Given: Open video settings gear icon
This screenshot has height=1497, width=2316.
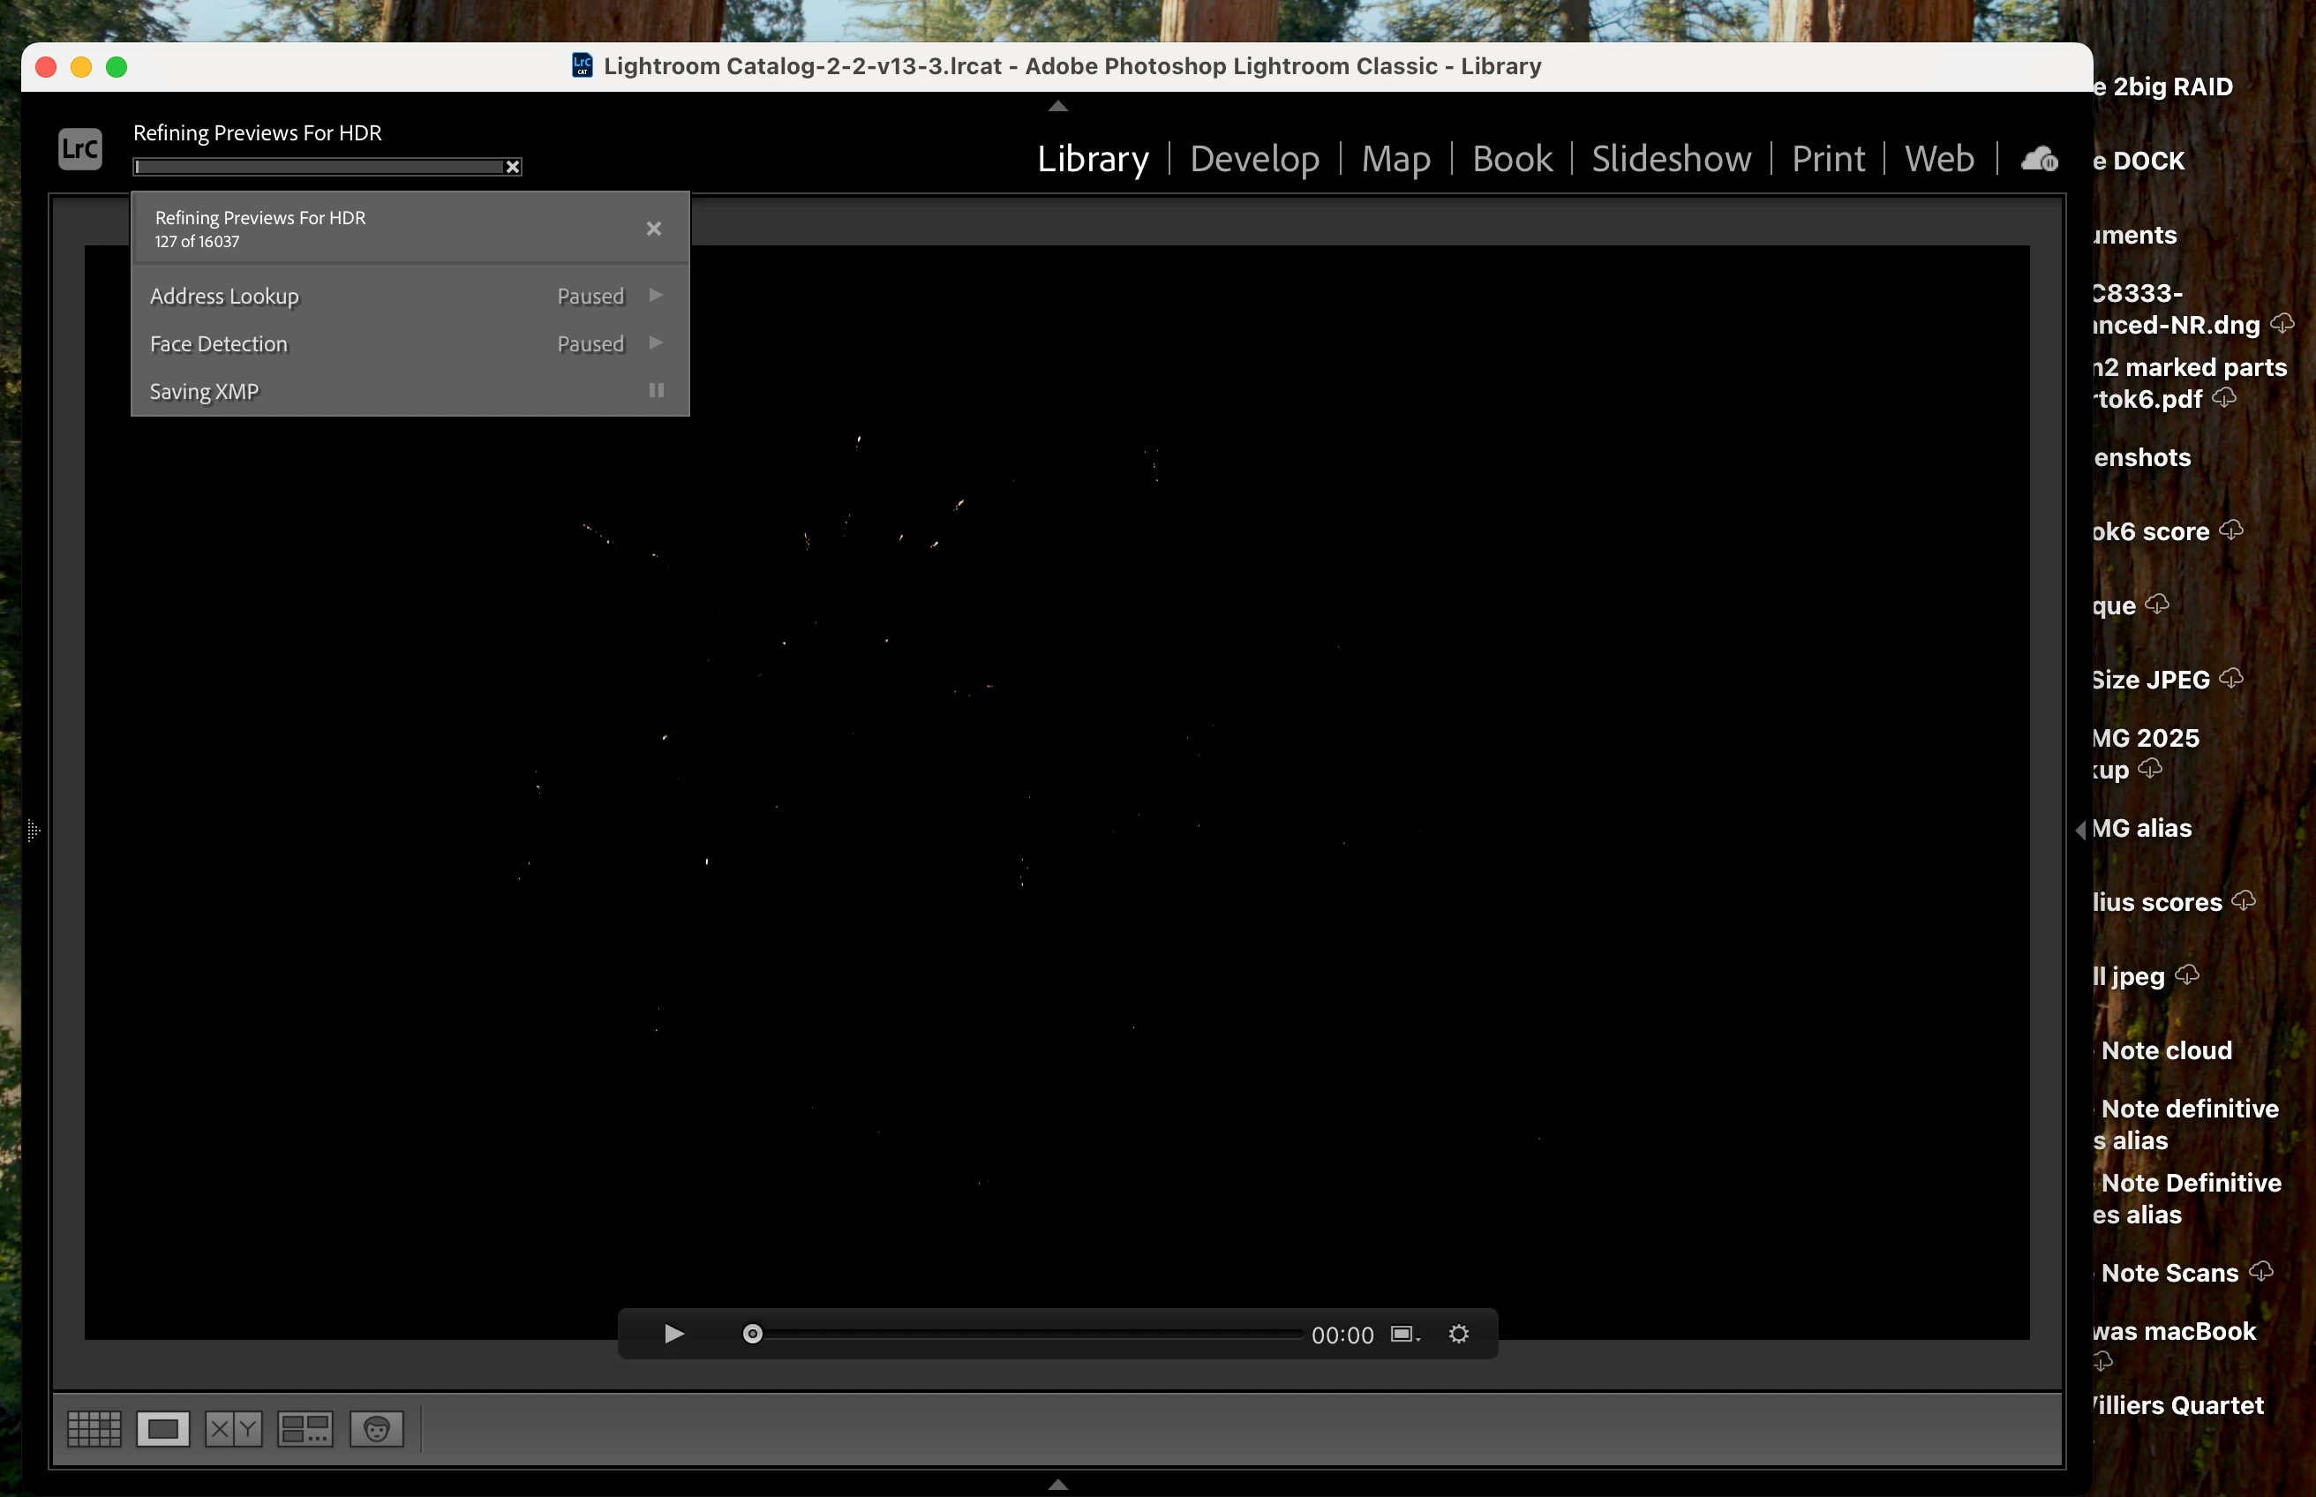Looking at the screenshot, I should [1458, 1334].
